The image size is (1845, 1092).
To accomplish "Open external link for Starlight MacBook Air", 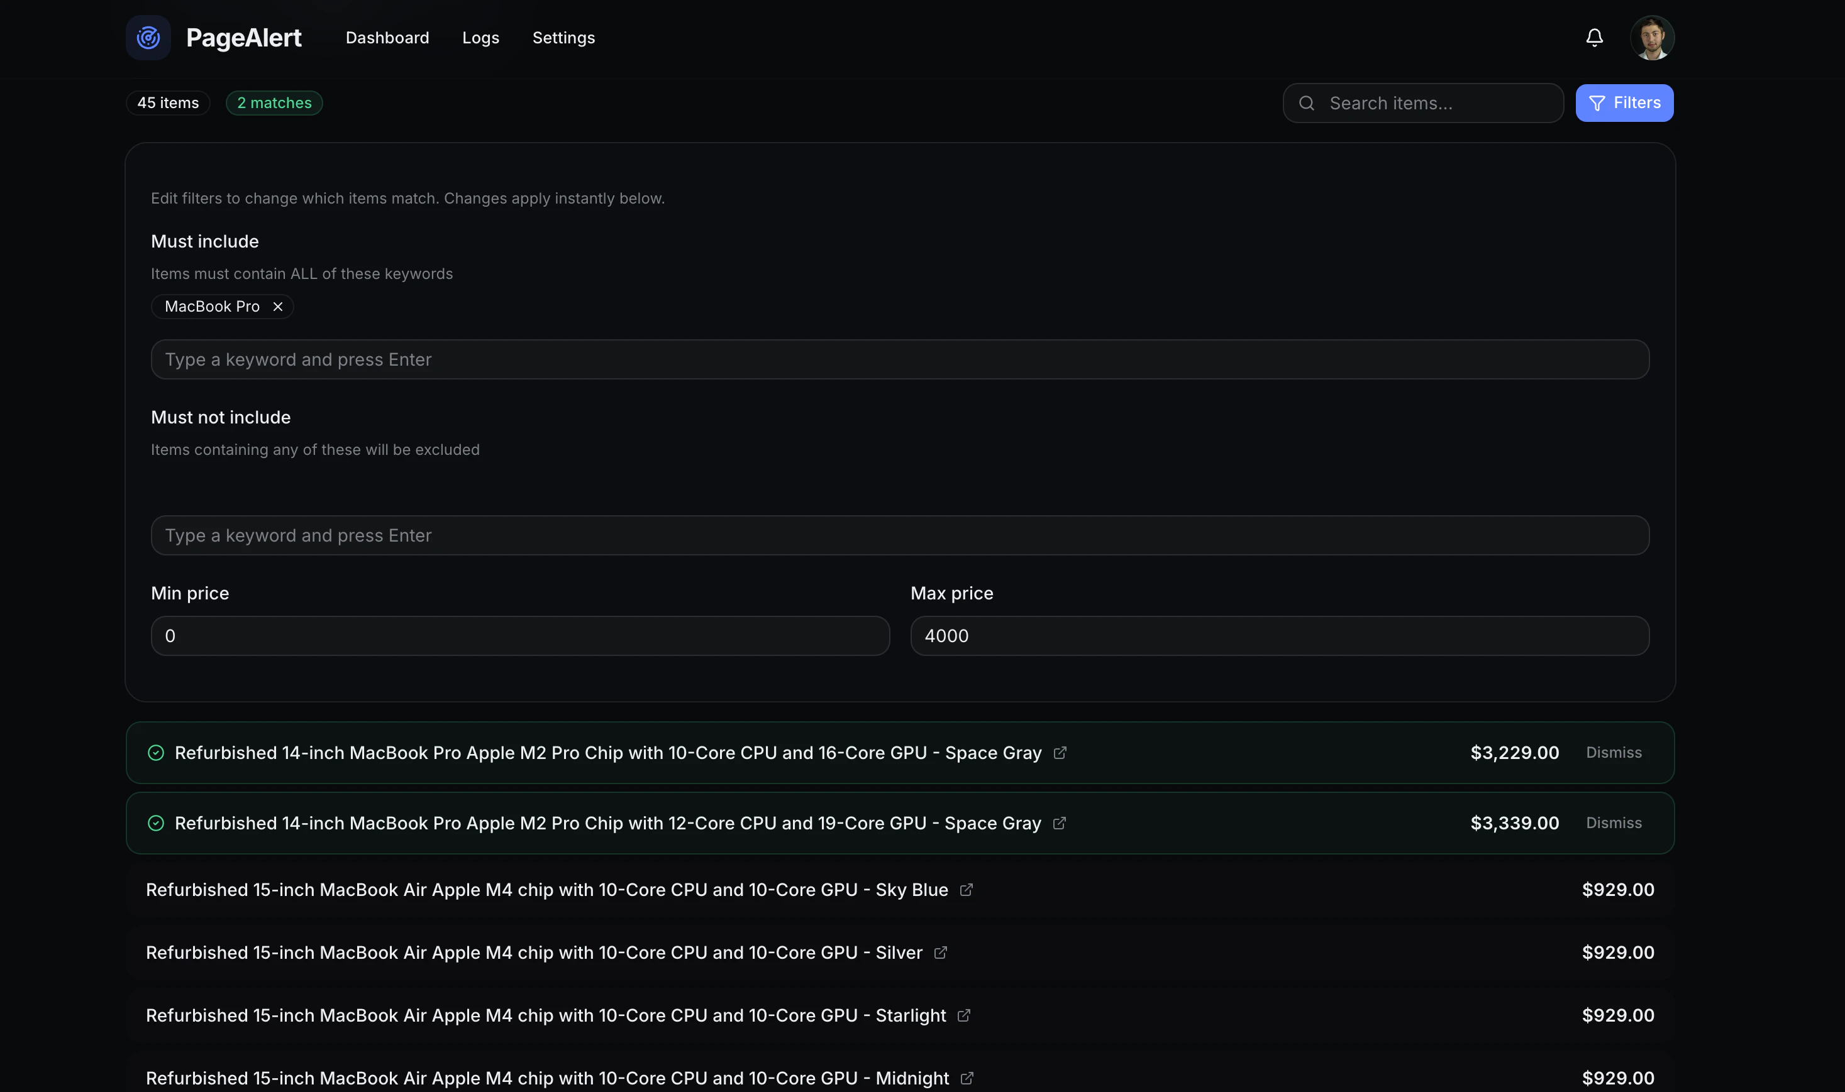I will (x=964, y=1015).
